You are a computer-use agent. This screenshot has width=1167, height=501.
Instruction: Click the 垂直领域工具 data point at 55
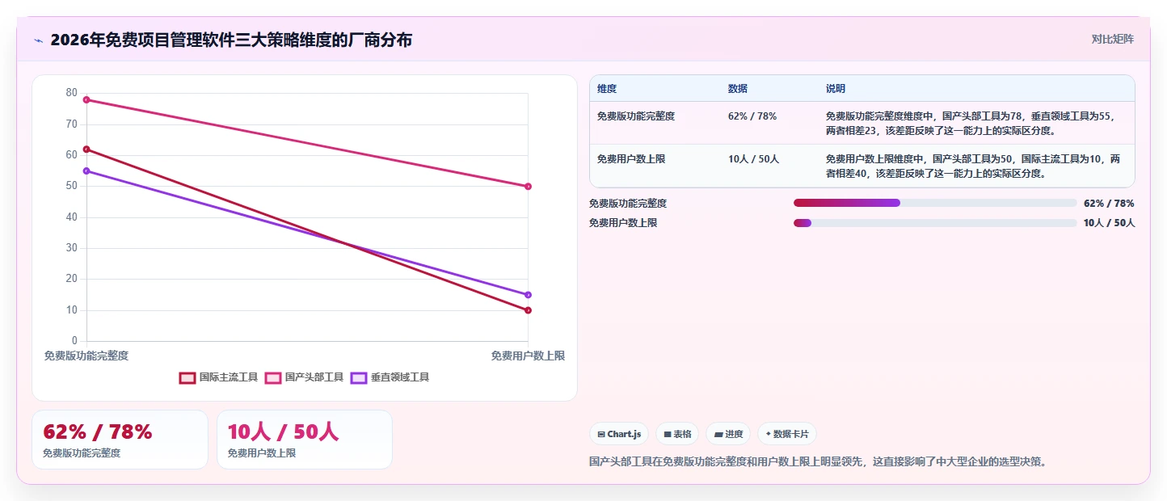pos(86,171)
